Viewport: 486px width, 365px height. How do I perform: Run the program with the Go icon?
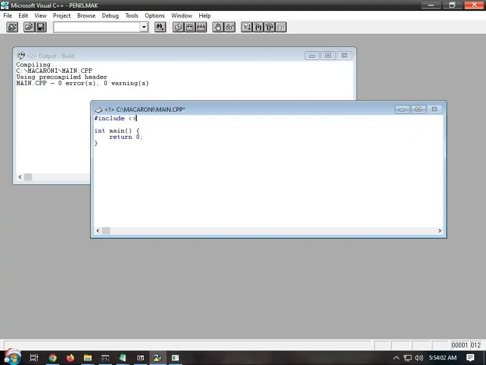point(247,27)
